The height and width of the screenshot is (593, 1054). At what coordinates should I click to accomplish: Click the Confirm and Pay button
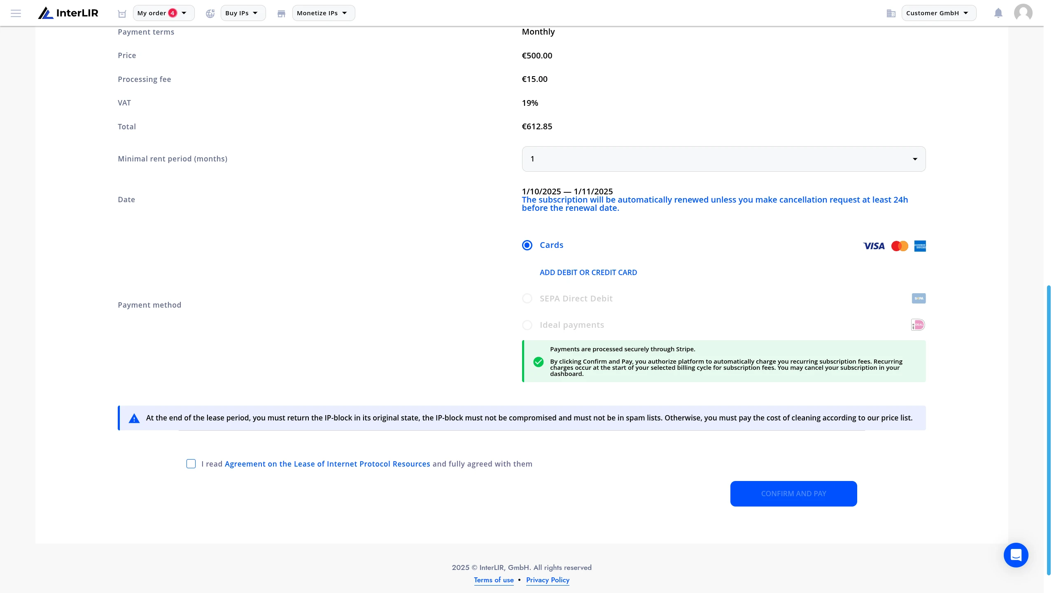coord(793,493)
